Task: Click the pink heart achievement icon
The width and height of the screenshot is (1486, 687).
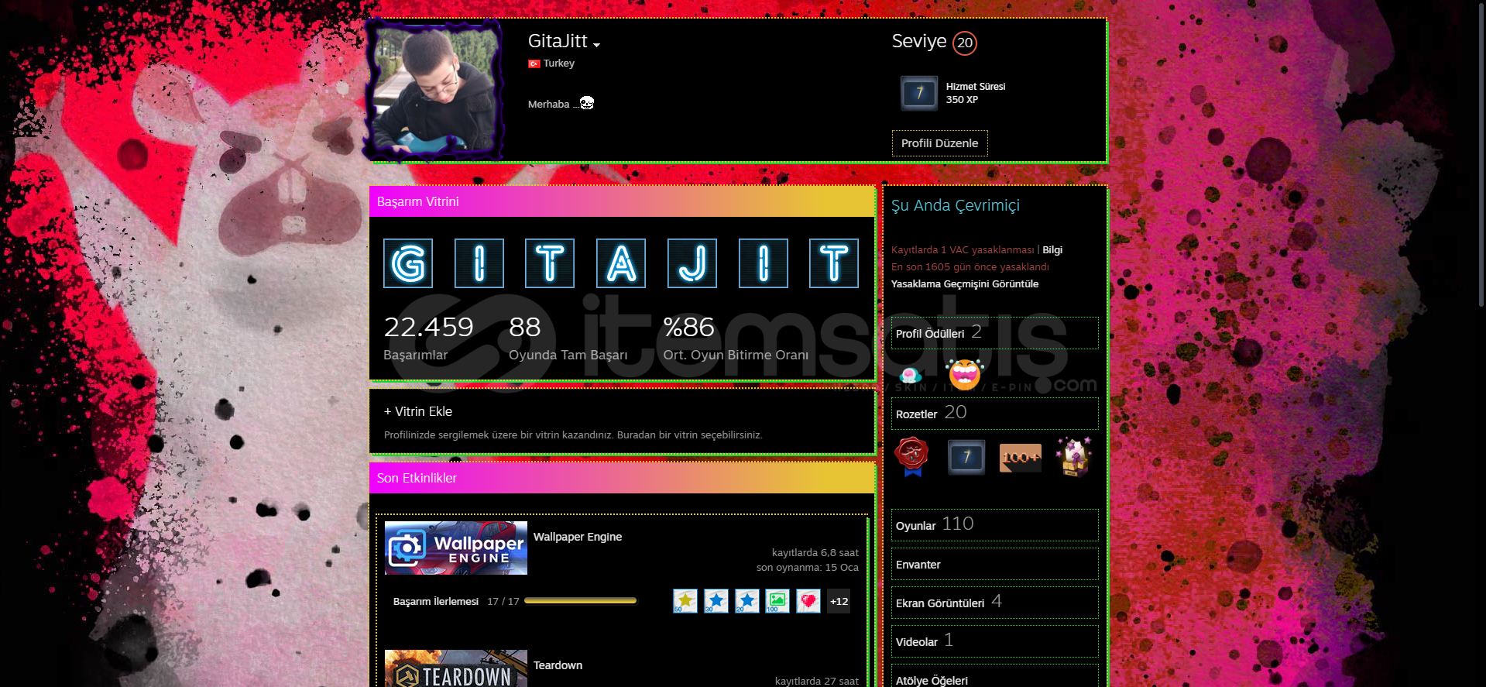Action: (x=808, y=601)
